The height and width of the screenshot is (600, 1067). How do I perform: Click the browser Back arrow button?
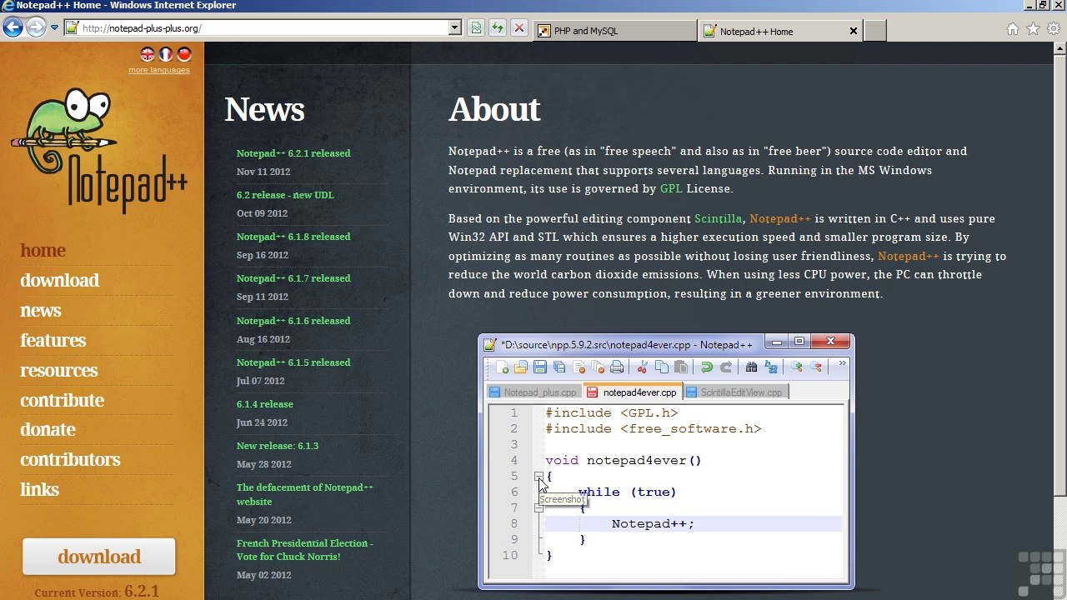(x=13, y=27)
